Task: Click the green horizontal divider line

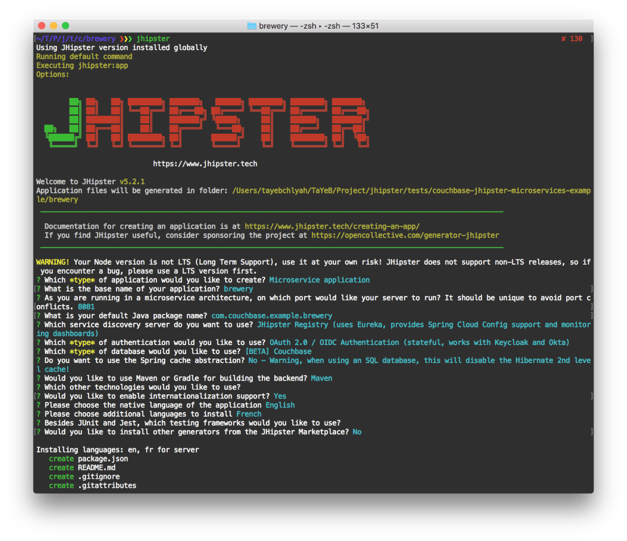Action: coord(272,212)
